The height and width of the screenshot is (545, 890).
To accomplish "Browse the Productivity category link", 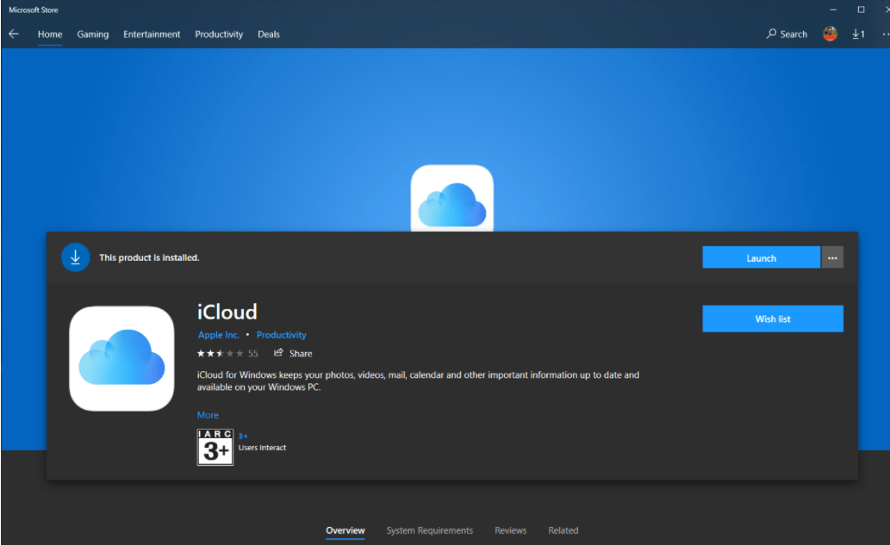I will pos(281,335).
